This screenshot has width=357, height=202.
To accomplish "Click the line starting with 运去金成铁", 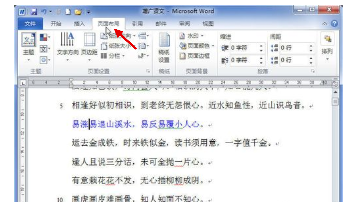I will [x=175, y=143].
